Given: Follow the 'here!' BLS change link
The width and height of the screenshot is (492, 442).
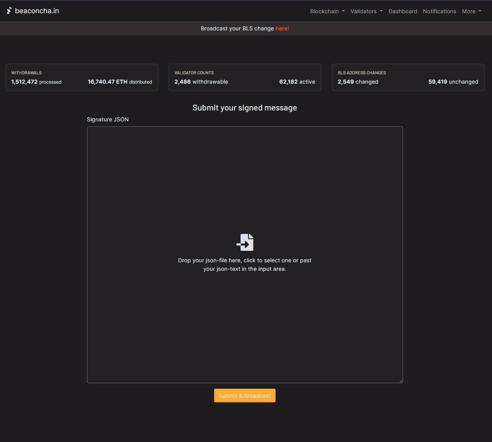Looking at the screenshot, I should (x=282, y=28).
